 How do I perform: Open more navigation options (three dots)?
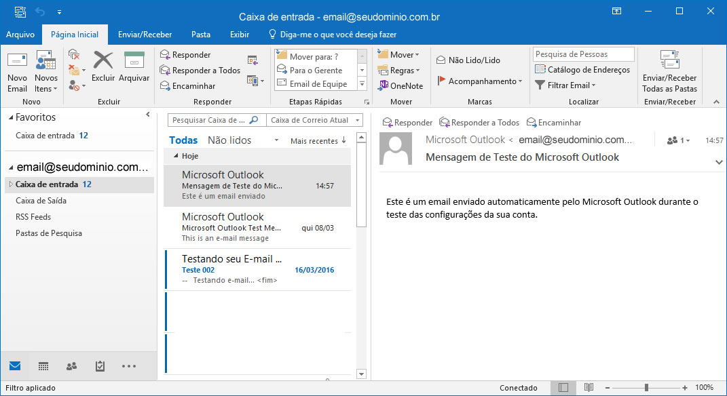click(x=129, y=366)
